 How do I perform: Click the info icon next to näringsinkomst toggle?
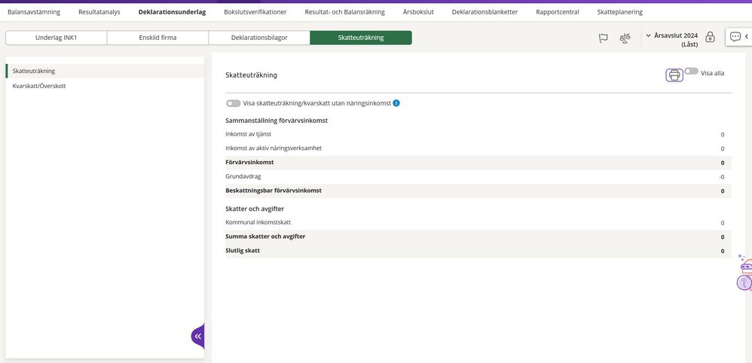(396, 103)
